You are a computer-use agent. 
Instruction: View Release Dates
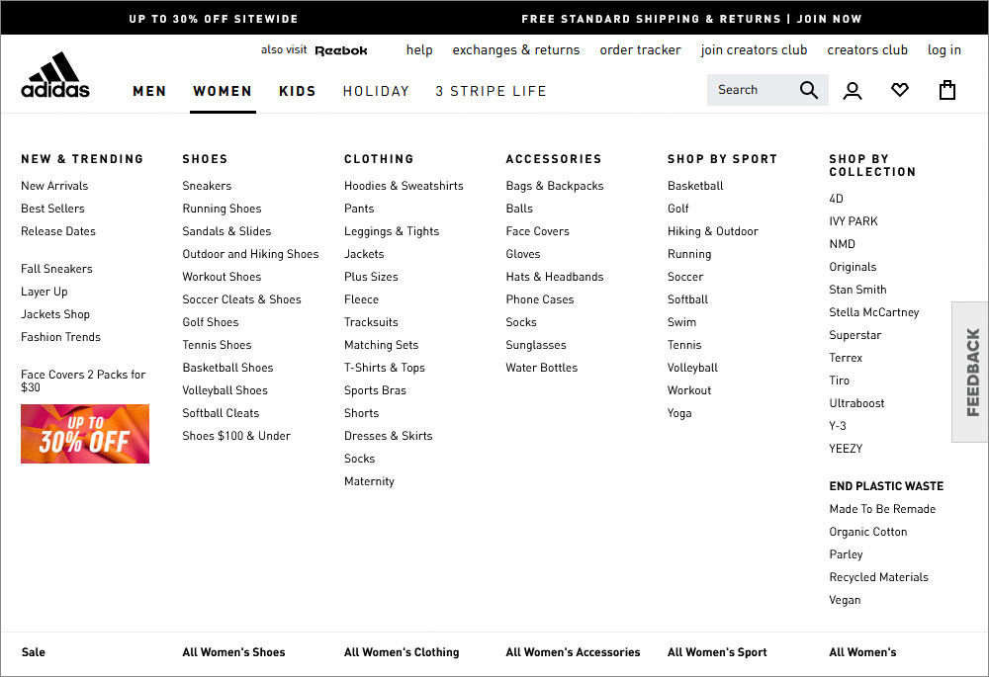pos(58,231)
